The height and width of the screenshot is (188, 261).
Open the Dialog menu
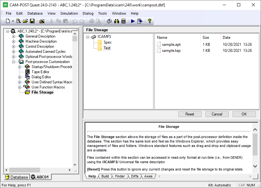[x=88, y=13]
